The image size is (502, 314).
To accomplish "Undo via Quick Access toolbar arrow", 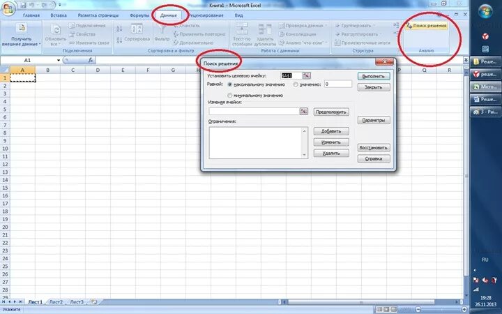I will (x=32, y=5).
